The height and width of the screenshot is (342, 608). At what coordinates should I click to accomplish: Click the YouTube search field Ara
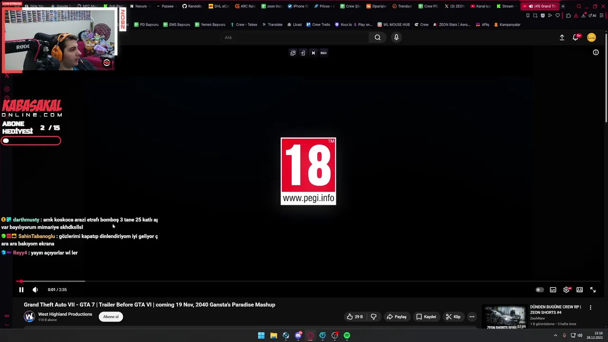(294, 38)
